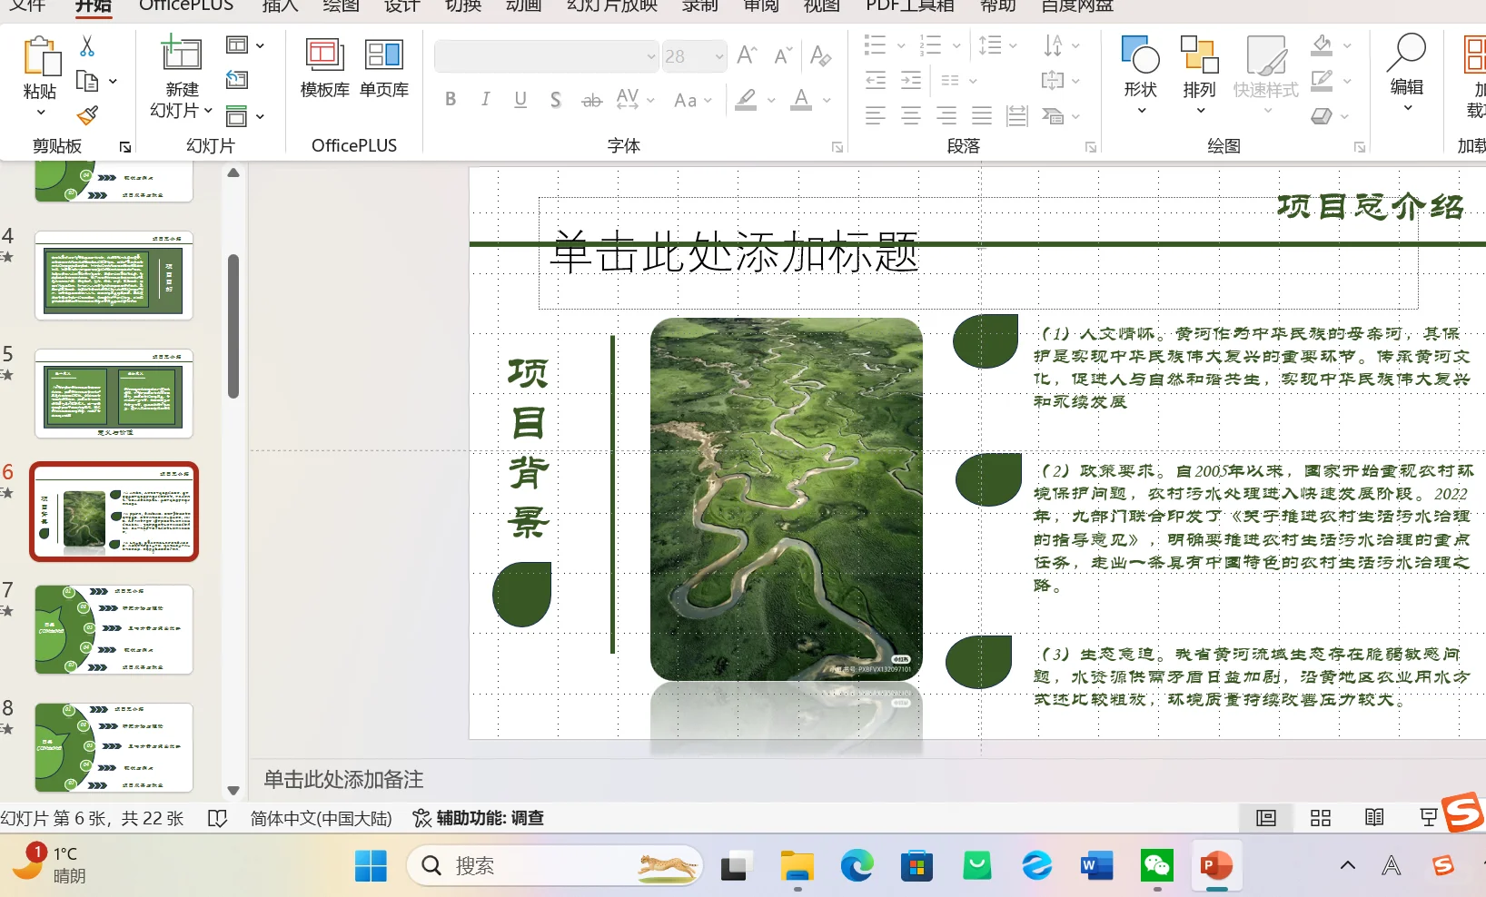Increase list indent level icon
Viewport: 1486px width, 897px height.
911,80
